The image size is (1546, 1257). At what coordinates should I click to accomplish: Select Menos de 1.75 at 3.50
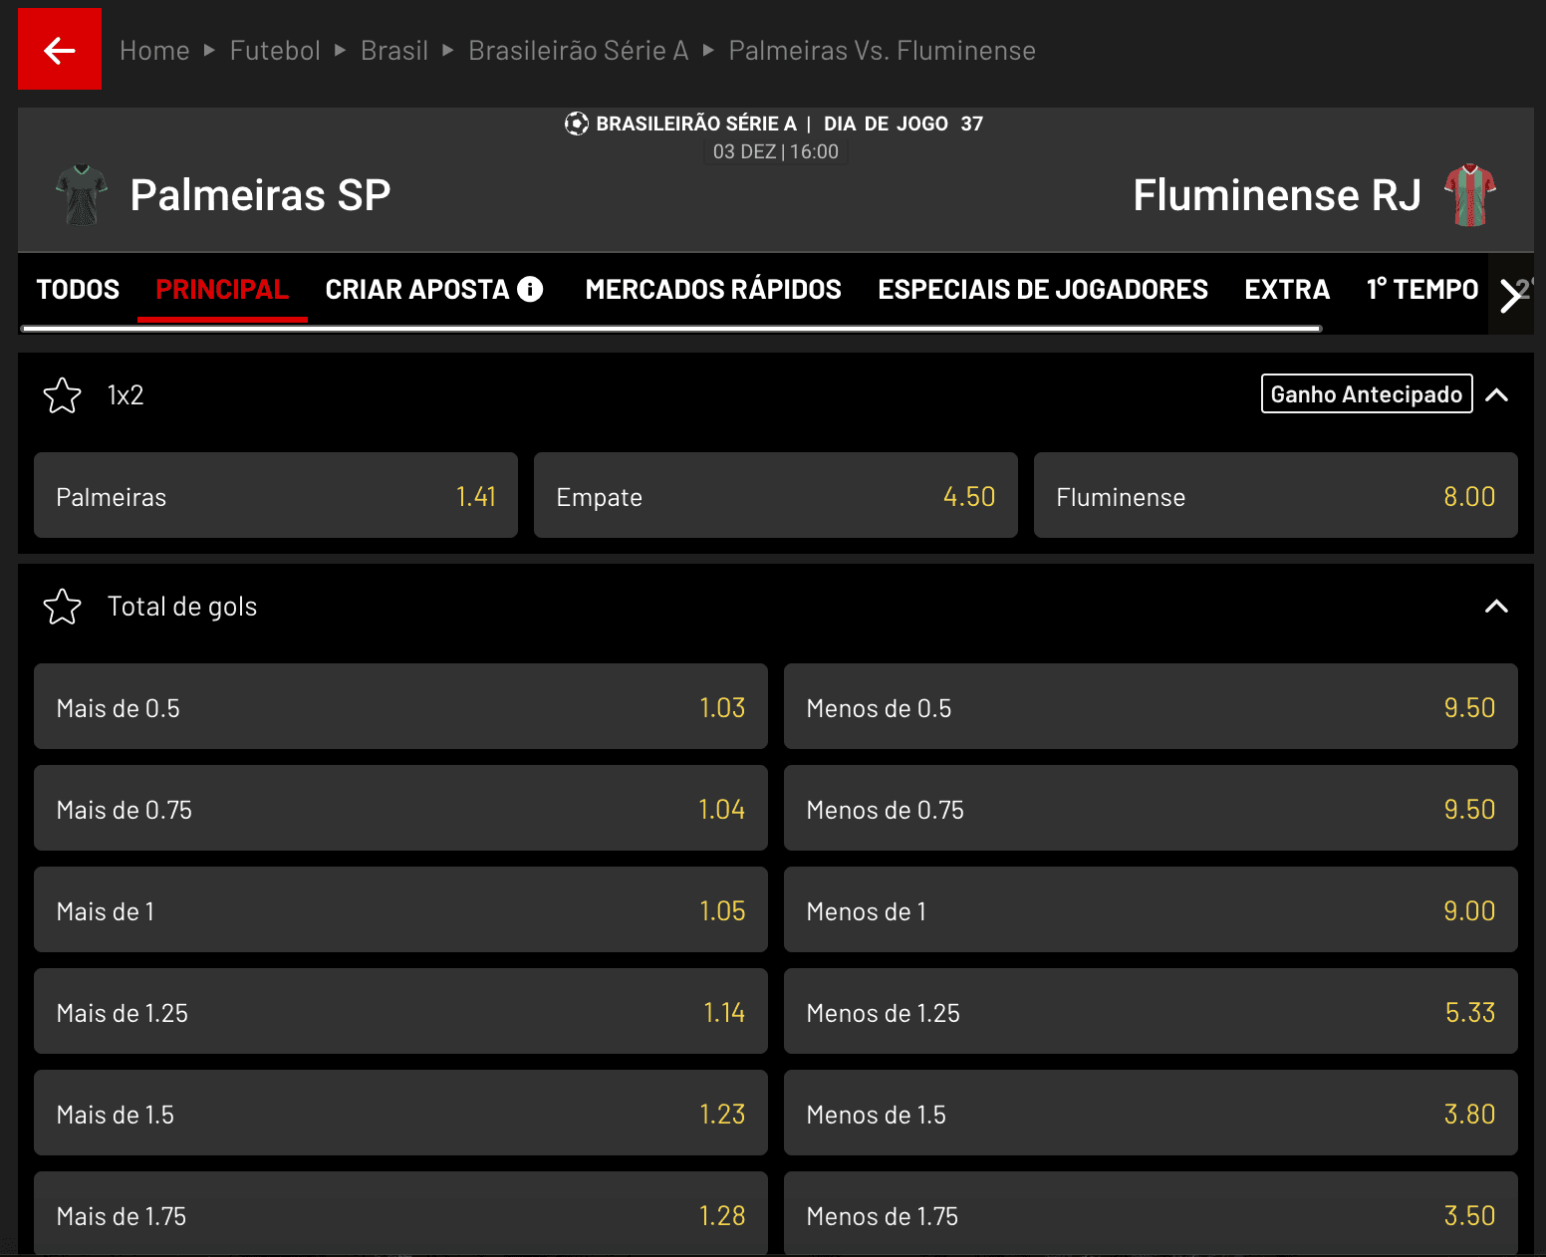coord(1151,1213)
